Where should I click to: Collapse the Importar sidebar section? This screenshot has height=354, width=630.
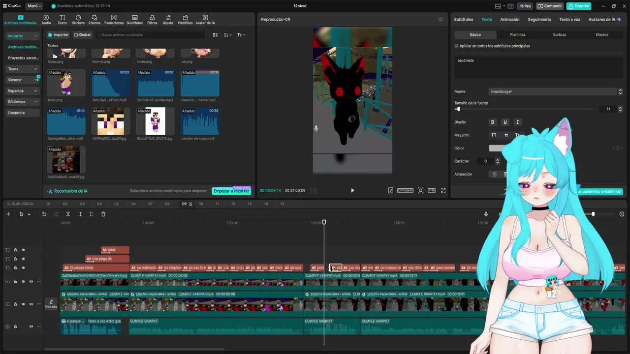22,36
